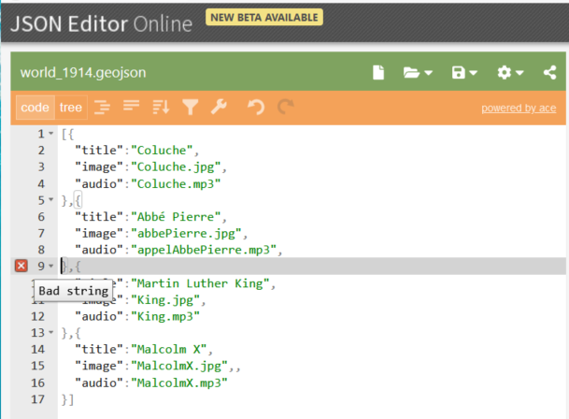The image size is (569, 419).
Task: Repair JSON with wrench icon
Action: (219, 107)
